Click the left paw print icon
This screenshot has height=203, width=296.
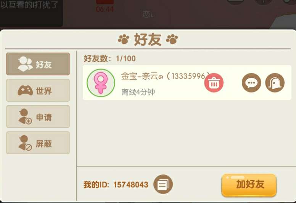124,39
